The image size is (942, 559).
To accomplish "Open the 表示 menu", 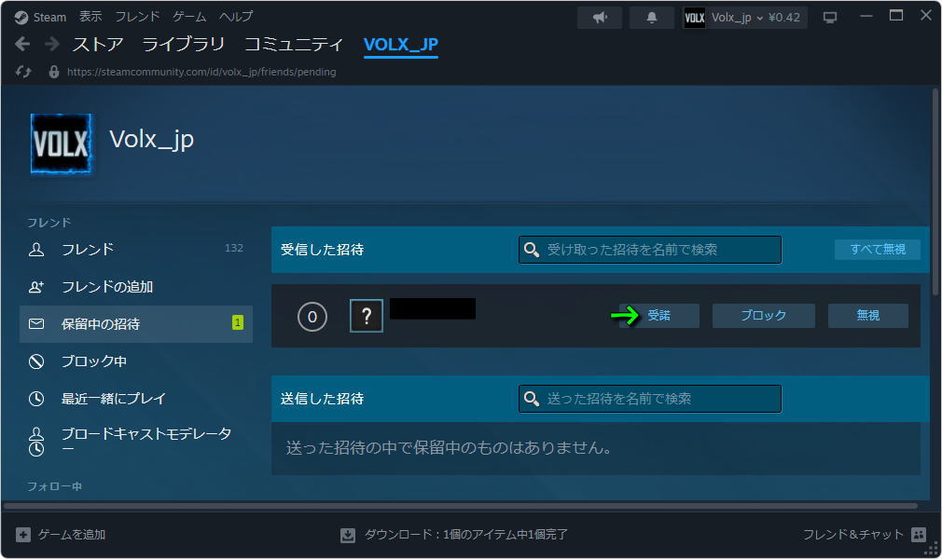I will coord(90,17).
